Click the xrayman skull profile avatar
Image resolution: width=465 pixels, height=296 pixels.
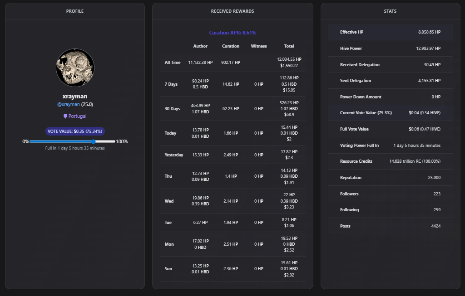click(x=75, y=68)
